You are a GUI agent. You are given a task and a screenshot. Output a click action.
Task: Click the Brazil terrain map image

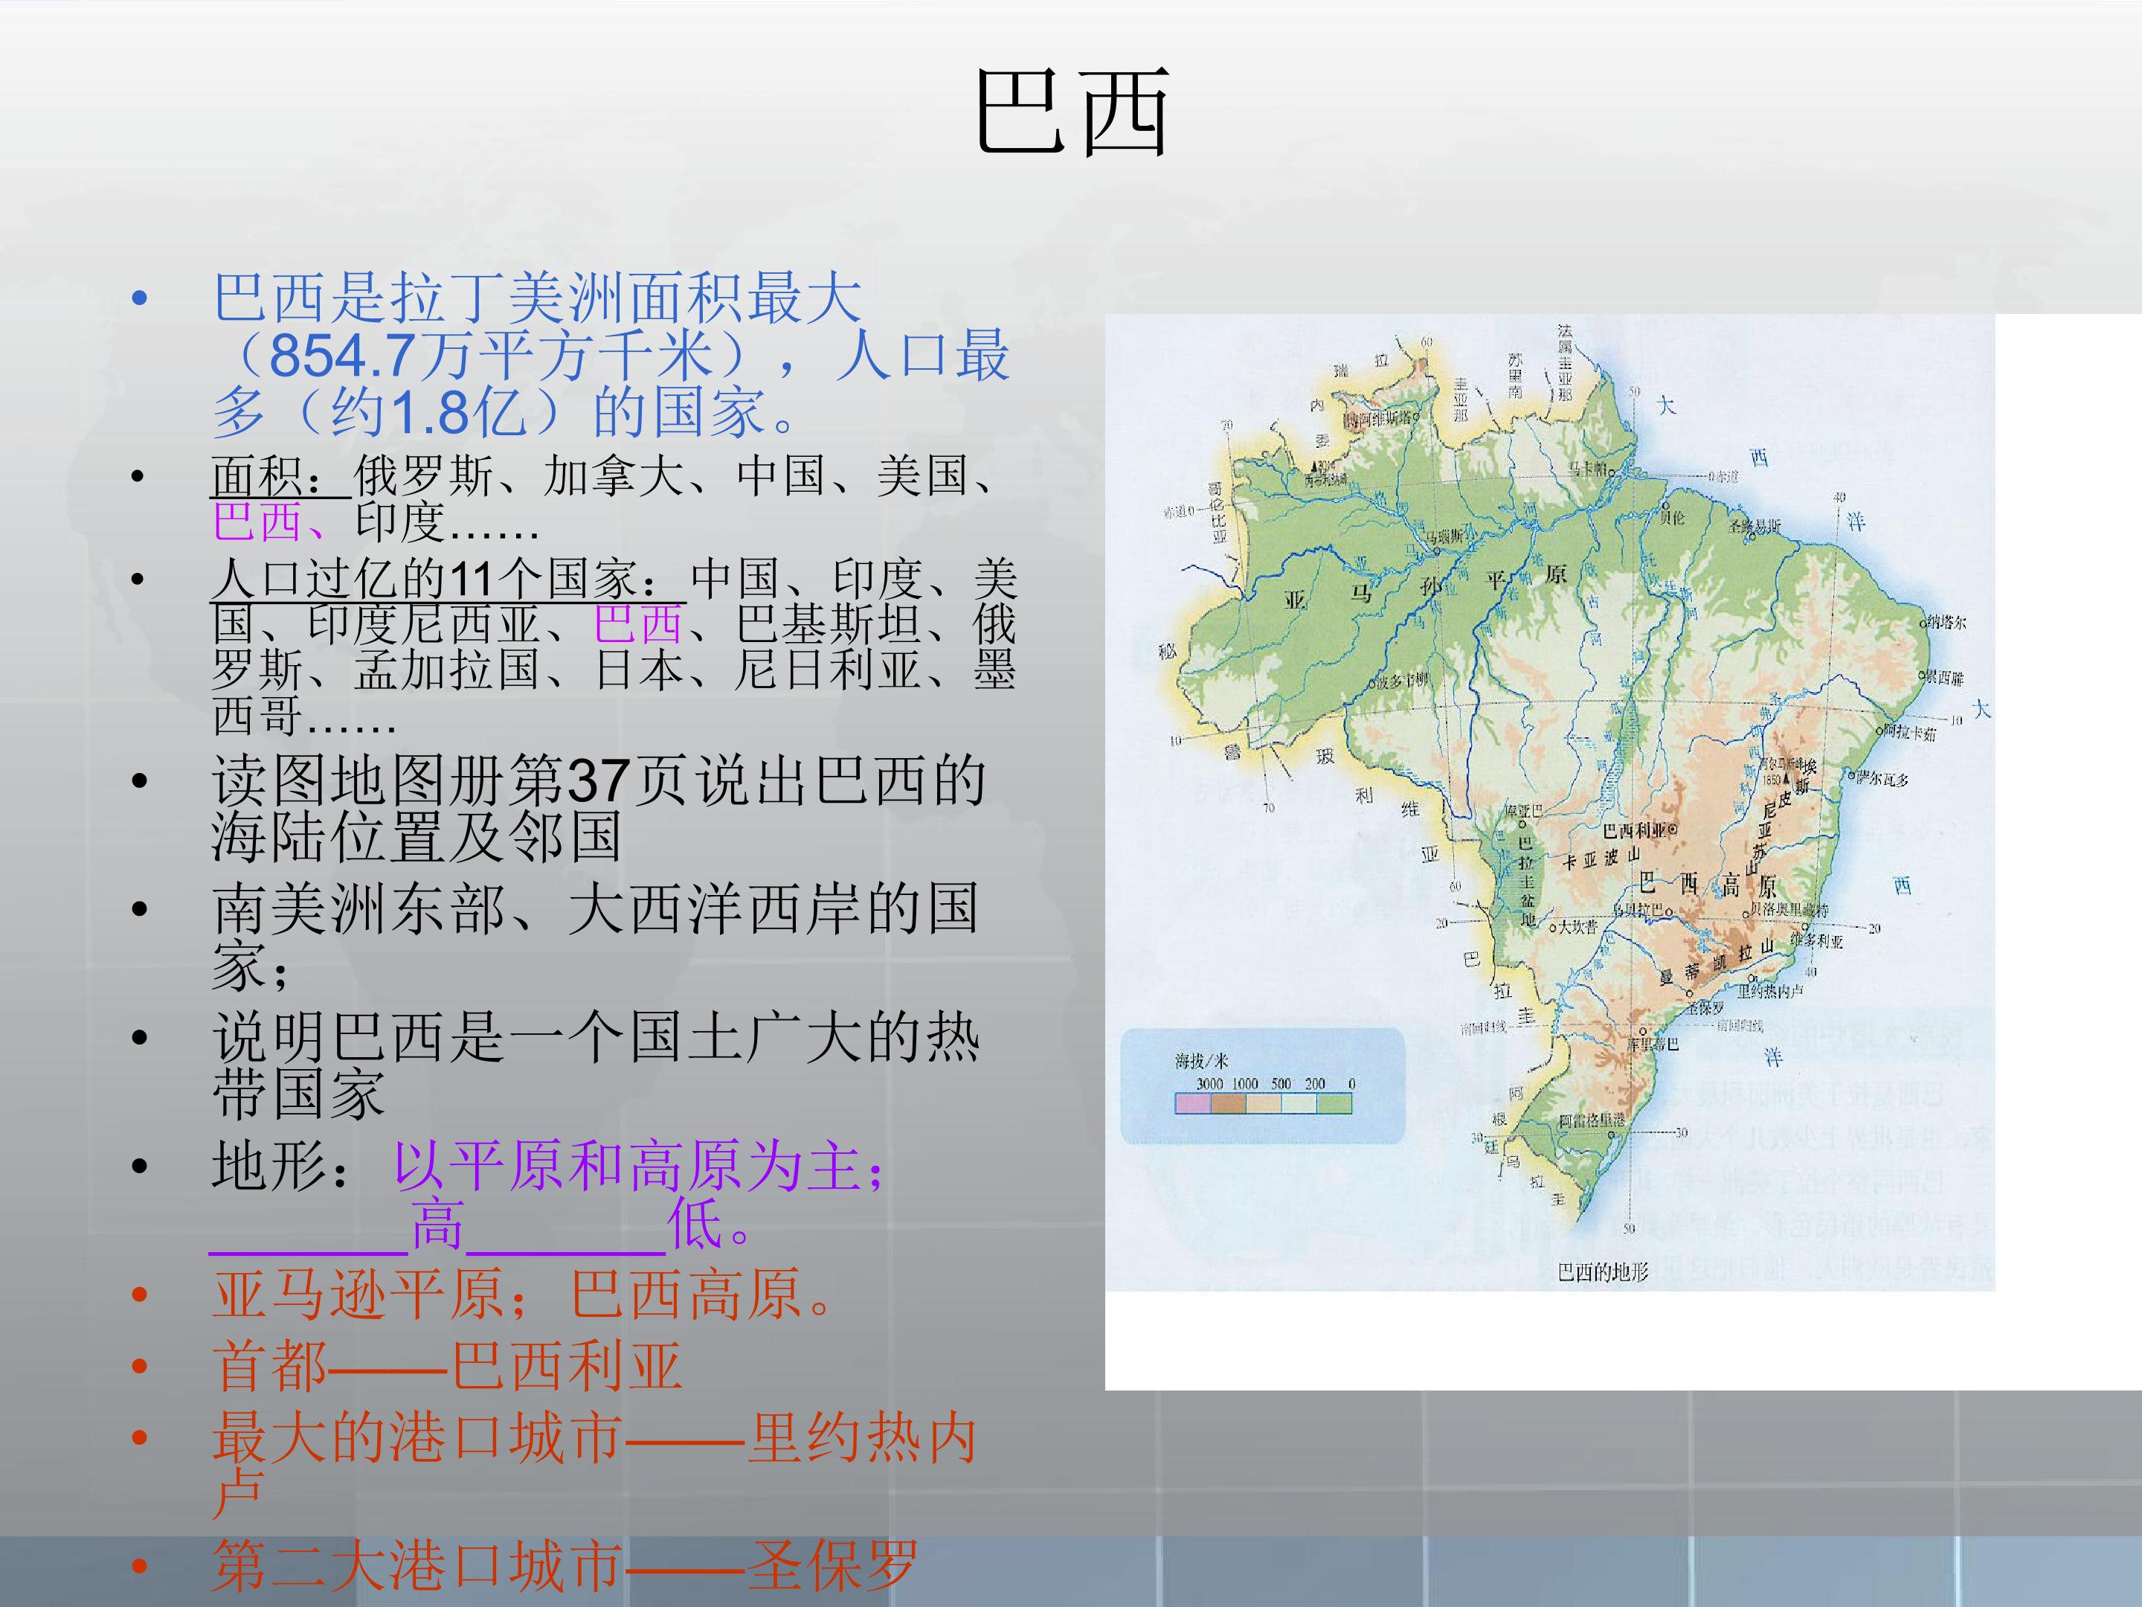1549,802
